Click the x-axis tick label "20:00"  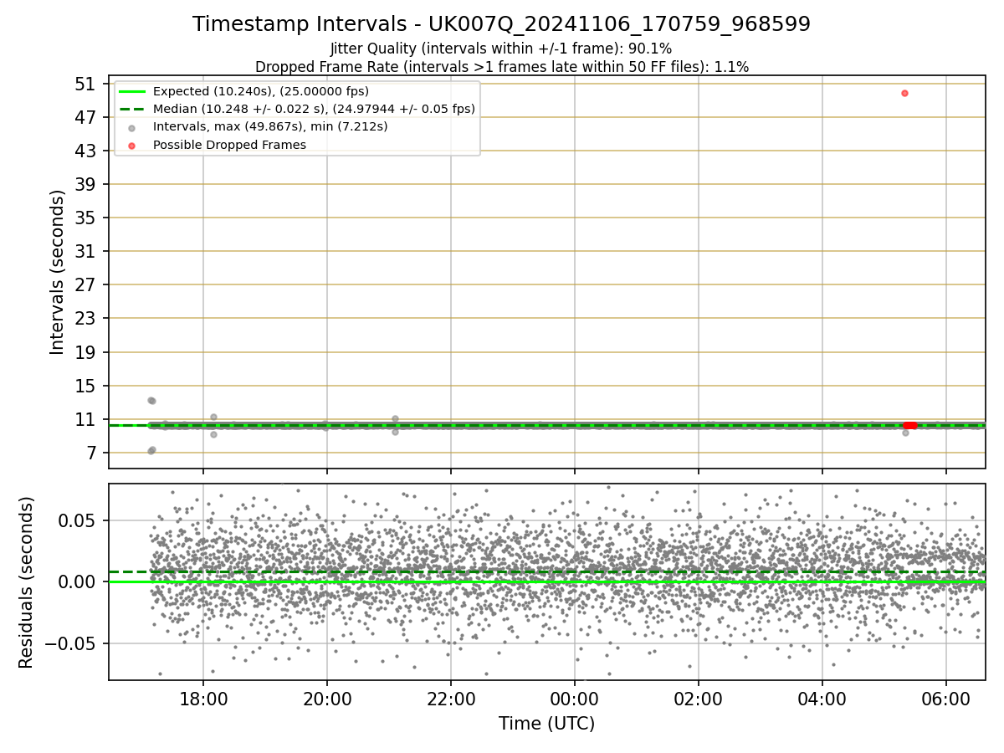pos(327,699)
